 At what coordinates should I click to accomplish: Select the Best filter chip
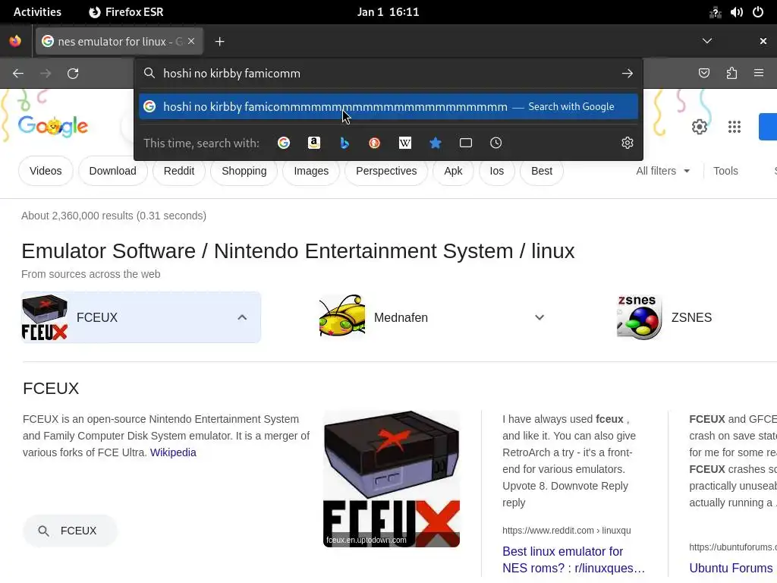tap(542, 171)
